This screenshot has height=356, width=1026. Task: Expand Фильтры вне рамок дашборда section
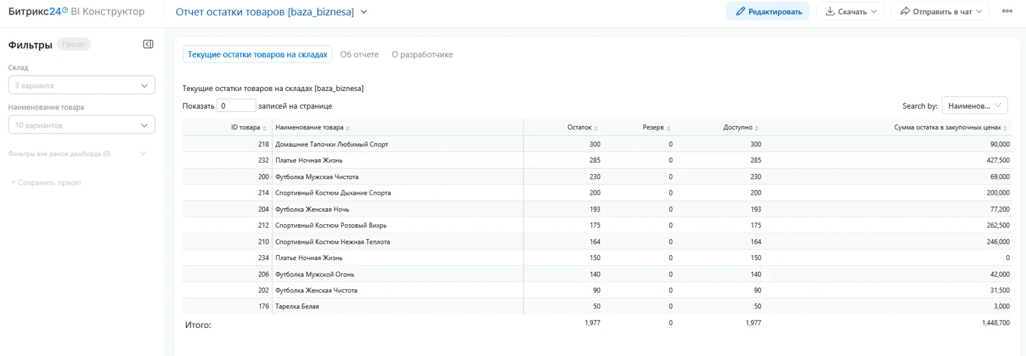(x=78, y=154)
